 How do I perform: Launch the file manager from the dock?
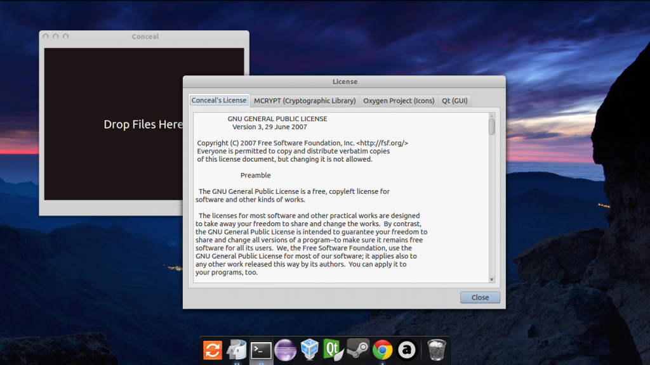click(x=237, y=349)
